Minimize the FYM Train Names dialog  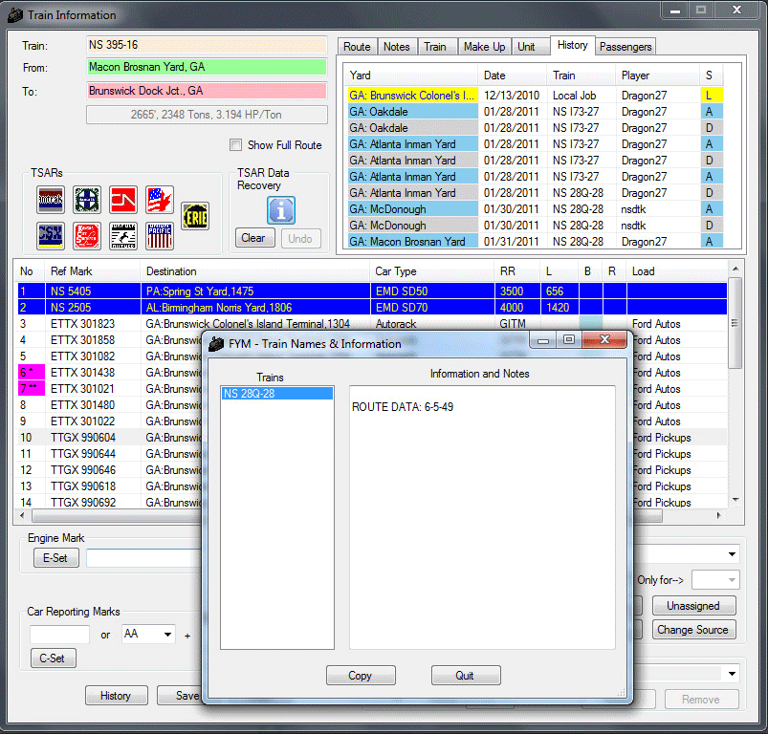[x=543, y=340]
